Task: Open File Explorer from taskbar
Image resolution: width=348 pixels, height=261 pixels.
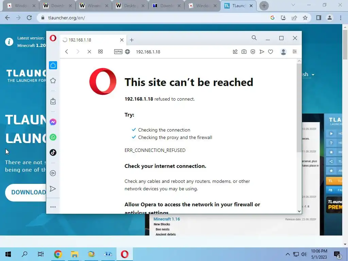Action: 74,254
